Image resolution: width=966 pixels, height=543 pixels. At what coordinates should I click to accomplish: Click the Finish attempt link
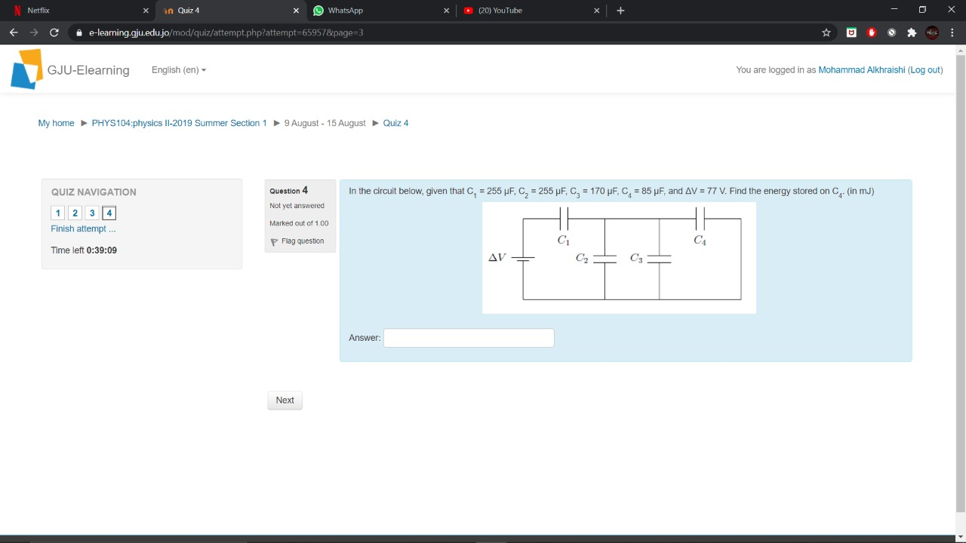84,229
